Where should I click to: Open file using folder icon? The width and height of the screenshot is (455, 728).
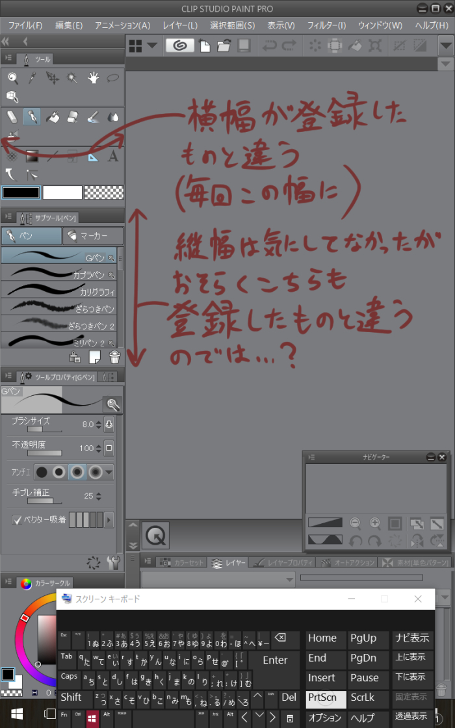pos(224,45)
